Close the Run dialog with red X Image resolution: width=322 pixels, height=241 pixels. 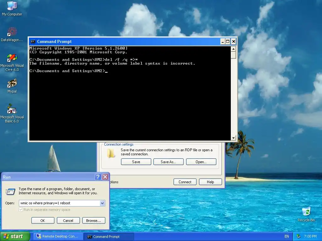pos(105,177)
